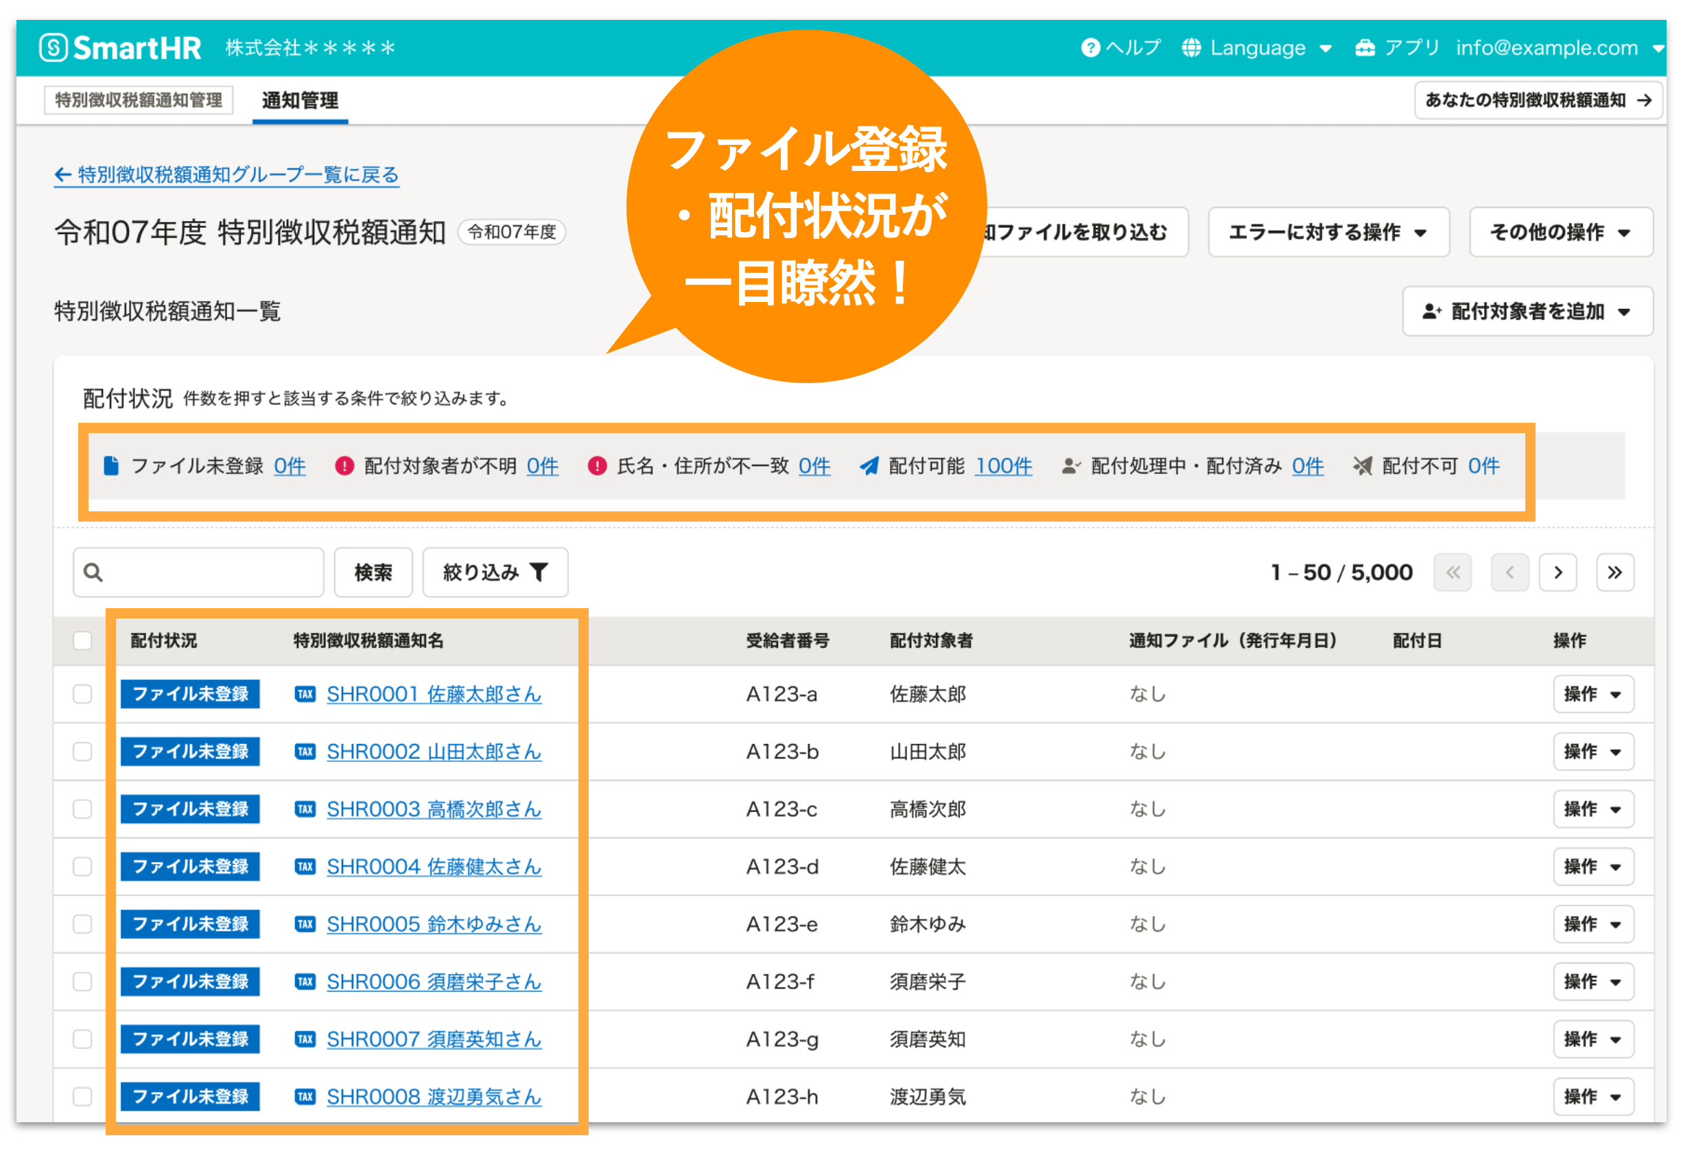Click the ファイル未登録 document icon
Viewport: 1692px width, 1149px height.
[x=110, y=466]
